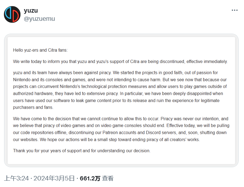244x187 pixels.
Task: Open the yuzu profile avatar
Action: pyautogui.click(x=12, y=14)
